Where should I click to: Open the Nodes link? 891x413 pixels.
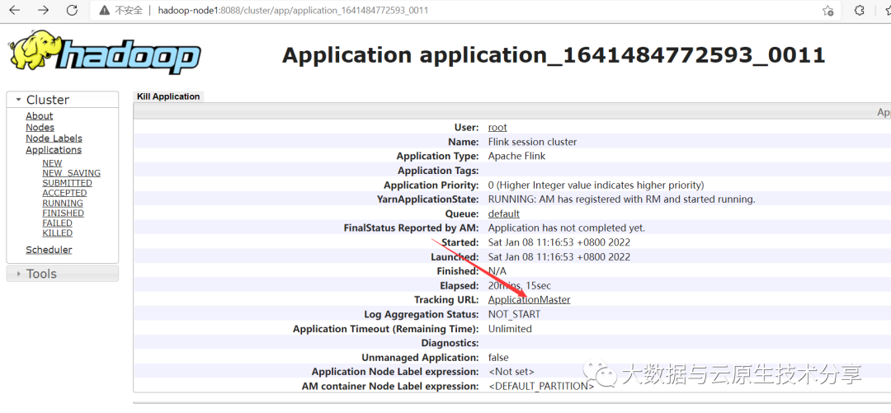pyautogui.click(x=40, y=127)
